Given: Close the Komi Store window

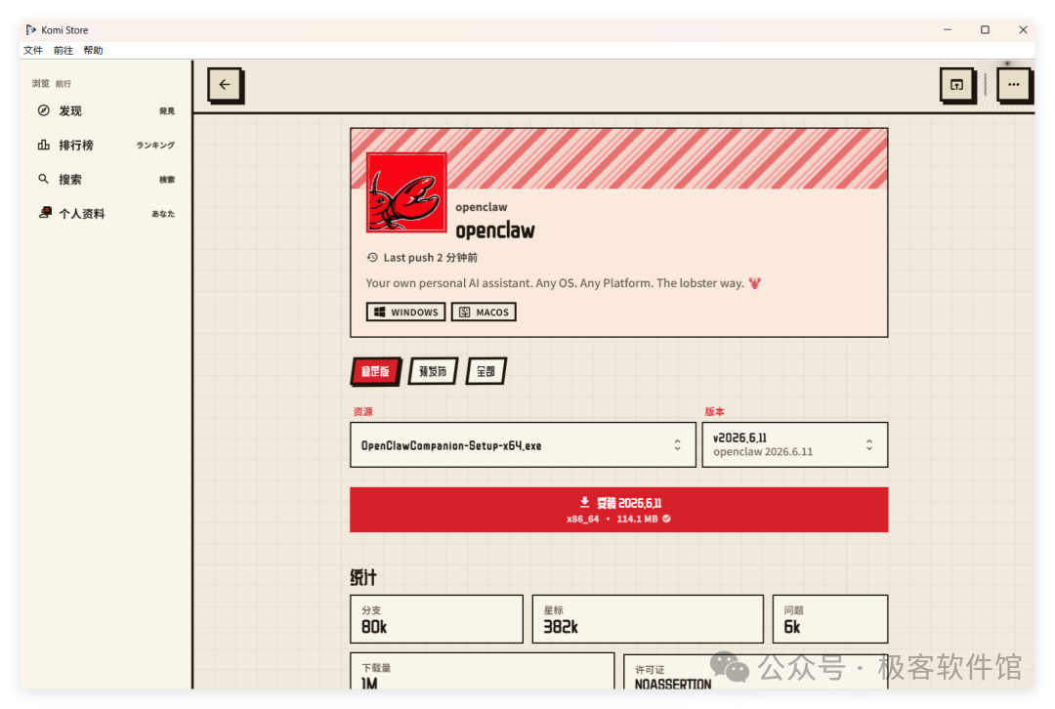Looking at the screenshot, I should pyautogui.click(x=1023, y=29).
